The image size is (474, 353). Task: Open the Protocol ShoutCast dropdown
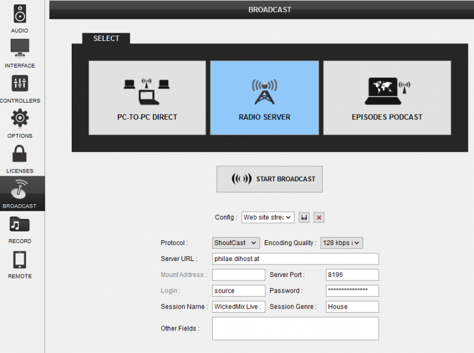click(236, 243)
